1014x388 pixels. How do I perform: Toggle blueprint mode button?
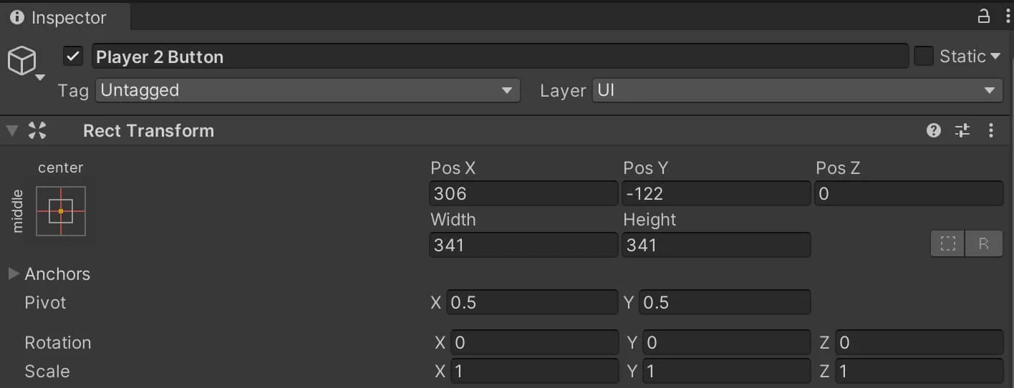pos(948,244)
